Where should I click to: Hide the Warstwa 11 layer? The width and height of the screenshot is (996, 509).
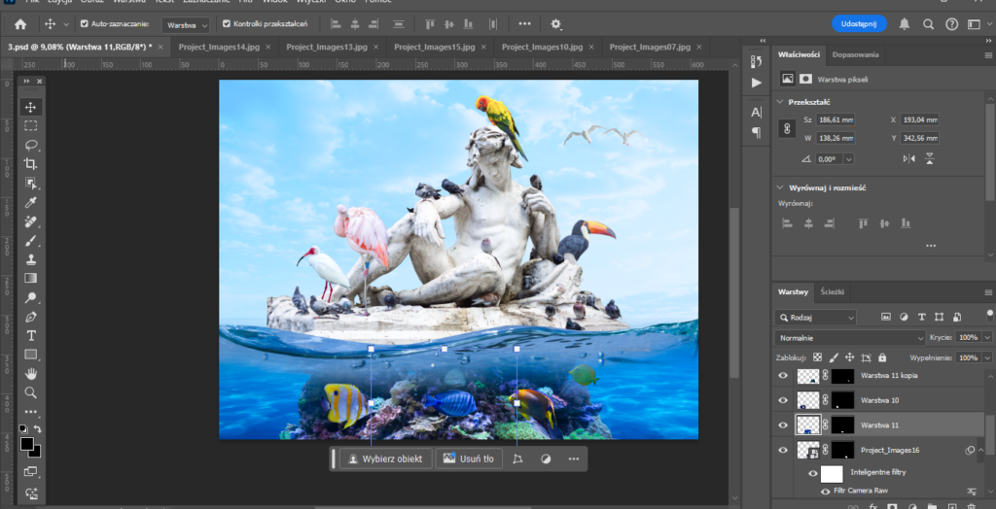(x=783, y=424)
